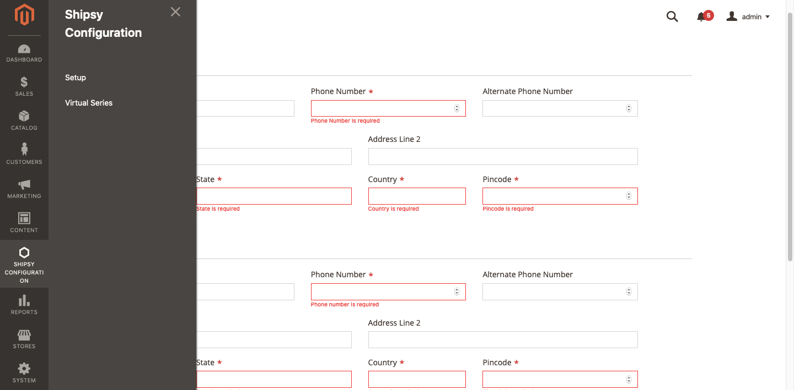Click the first Country input field

(x=417, y=196)
